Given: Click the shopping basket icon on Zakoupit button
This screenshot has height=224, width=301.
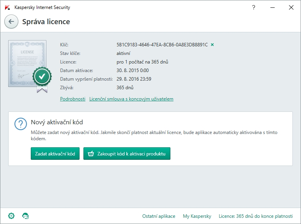Looking at the screenshot, I should pos(91,154).
